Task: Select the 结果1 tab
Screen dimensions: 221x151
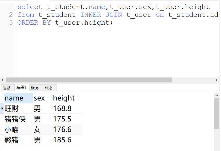Action: (x=21, y=87)
